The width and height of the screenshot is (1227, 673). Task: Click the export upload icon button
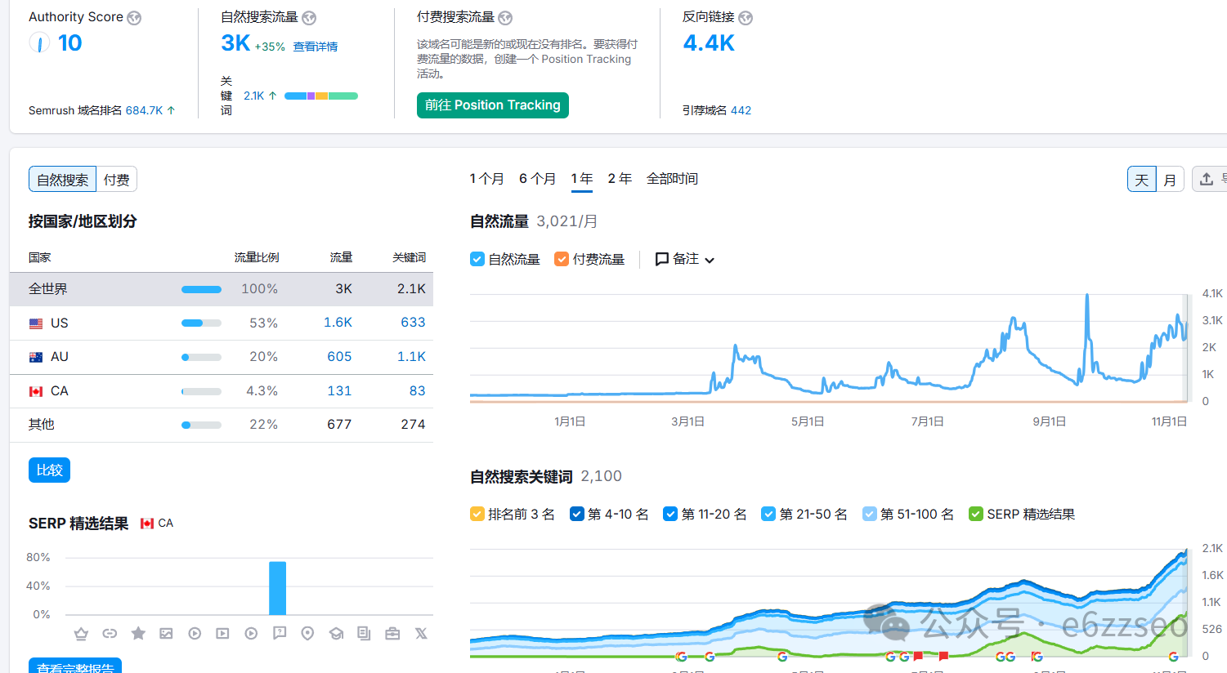[x=1207, y=179]
